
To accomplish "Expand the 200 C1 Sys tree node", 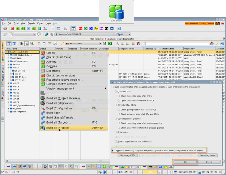I will click(x=10, y=77).
